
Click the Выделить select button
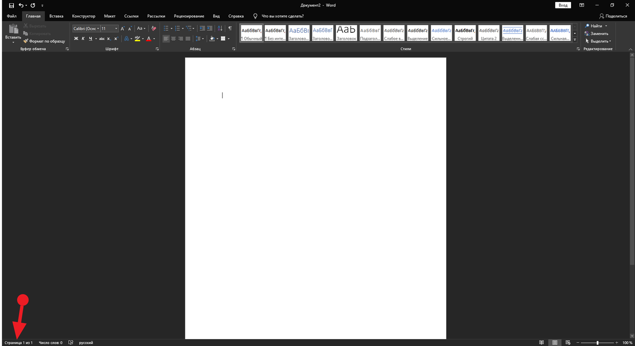coord(598,41)
